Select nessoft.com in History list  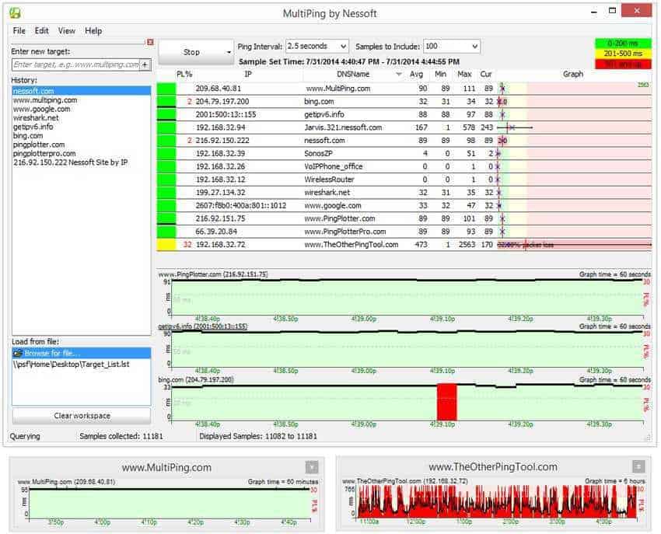pyautogui.click(x=82, y=91)
